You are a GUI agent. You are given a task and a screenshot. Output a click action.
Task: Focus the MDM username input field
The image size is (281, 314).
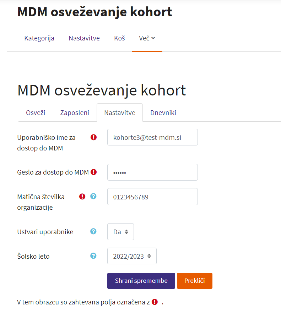(x=152, y=137)
